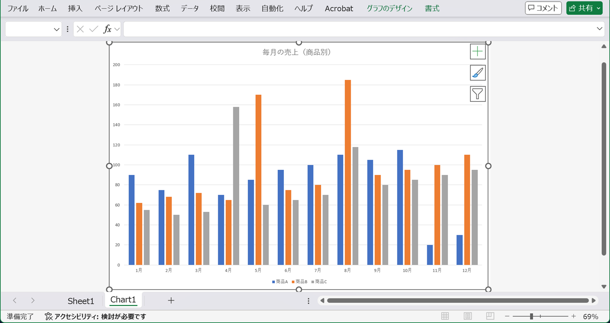
Task: Click the horizontal scrollbar at the bottom
Action: (458, 300)
